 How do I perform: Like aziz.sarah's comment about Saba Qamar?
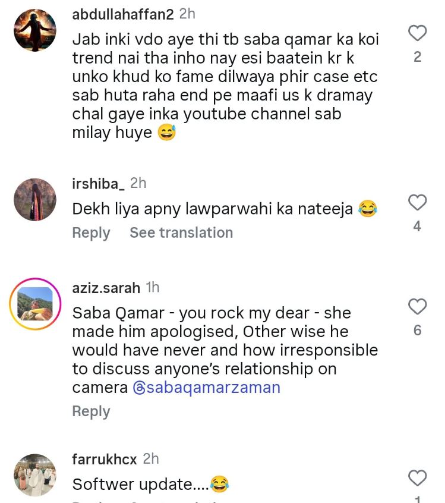click(x=418, y=306)
